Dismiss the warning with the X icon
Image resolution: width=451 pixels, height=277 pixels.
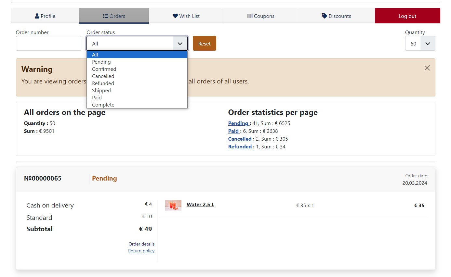[x=427, y=68]
